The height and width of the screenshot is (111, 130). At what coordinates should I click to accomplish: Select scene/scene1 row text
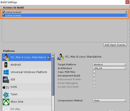pyautogui.click(x=13, y=16)
